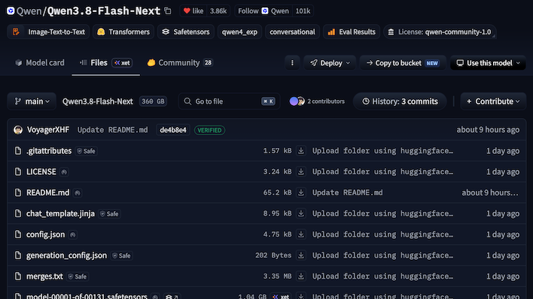
Task: Click the 360 GB repository size badge
Action: pyautogui.click(x=153, y=101)
